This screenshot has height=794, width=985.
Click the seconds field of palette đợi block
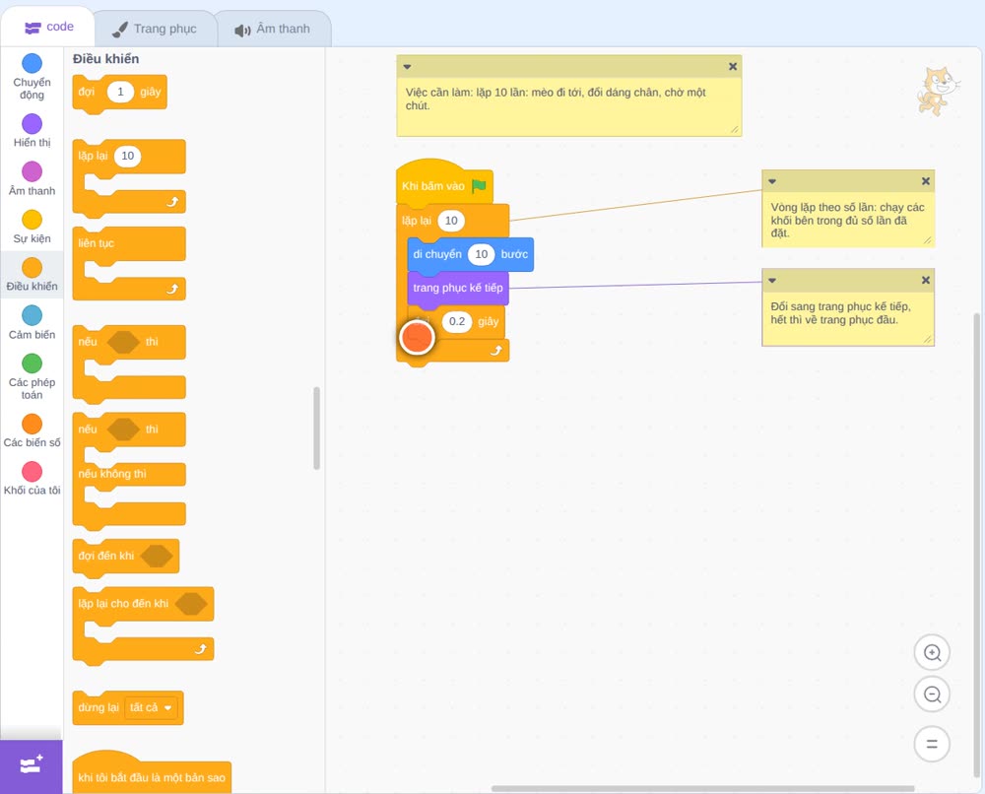click(120, 92)
